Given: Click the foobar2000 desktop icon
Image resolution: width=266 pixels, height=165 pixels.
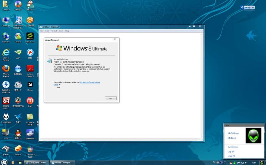Looking at the screenshot, I should [6, 117].
